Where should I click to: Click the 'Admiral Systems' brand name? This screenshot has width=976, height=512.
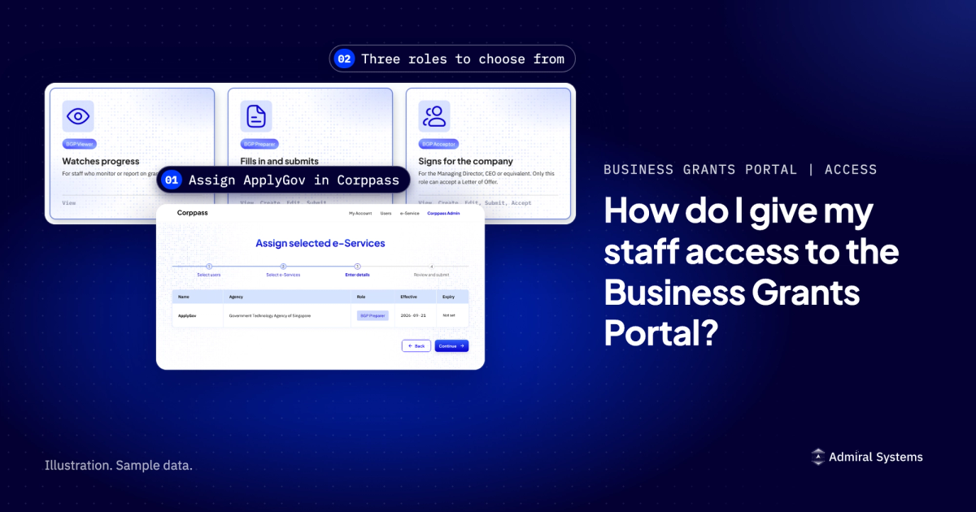click(876, 457)
